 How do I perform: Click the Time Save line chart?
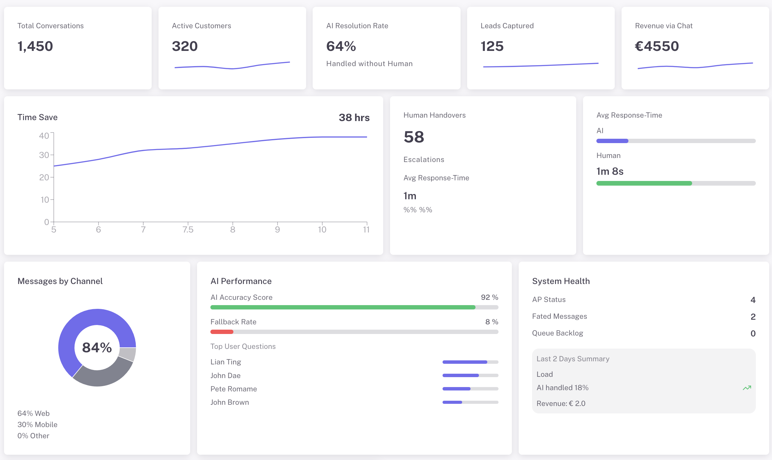(x=210, y=177)
